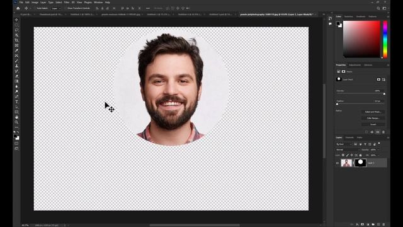The image size is (403, 227).
Task: Toggle lock image pixels brush icon
Action: [348, 155]
